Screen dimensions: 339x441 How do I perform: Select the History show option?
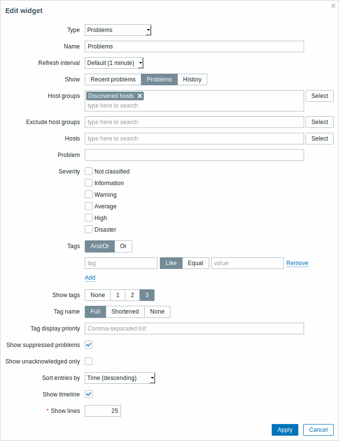(x=192, y=79)
